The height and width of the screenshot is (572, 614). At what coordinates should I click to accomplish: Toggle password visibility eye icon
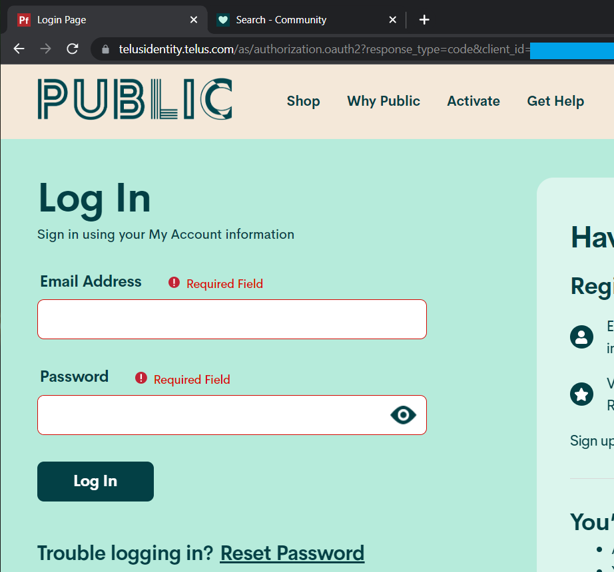(x=403, y=415)
